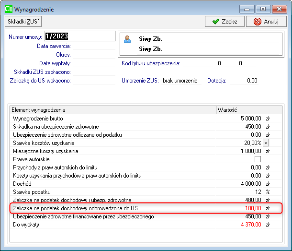Image resolution: width=292 pixels, height=251 pixels.
Task: Select the Miesięczne koszty uzyskania row
Action: tap(146, 151)
